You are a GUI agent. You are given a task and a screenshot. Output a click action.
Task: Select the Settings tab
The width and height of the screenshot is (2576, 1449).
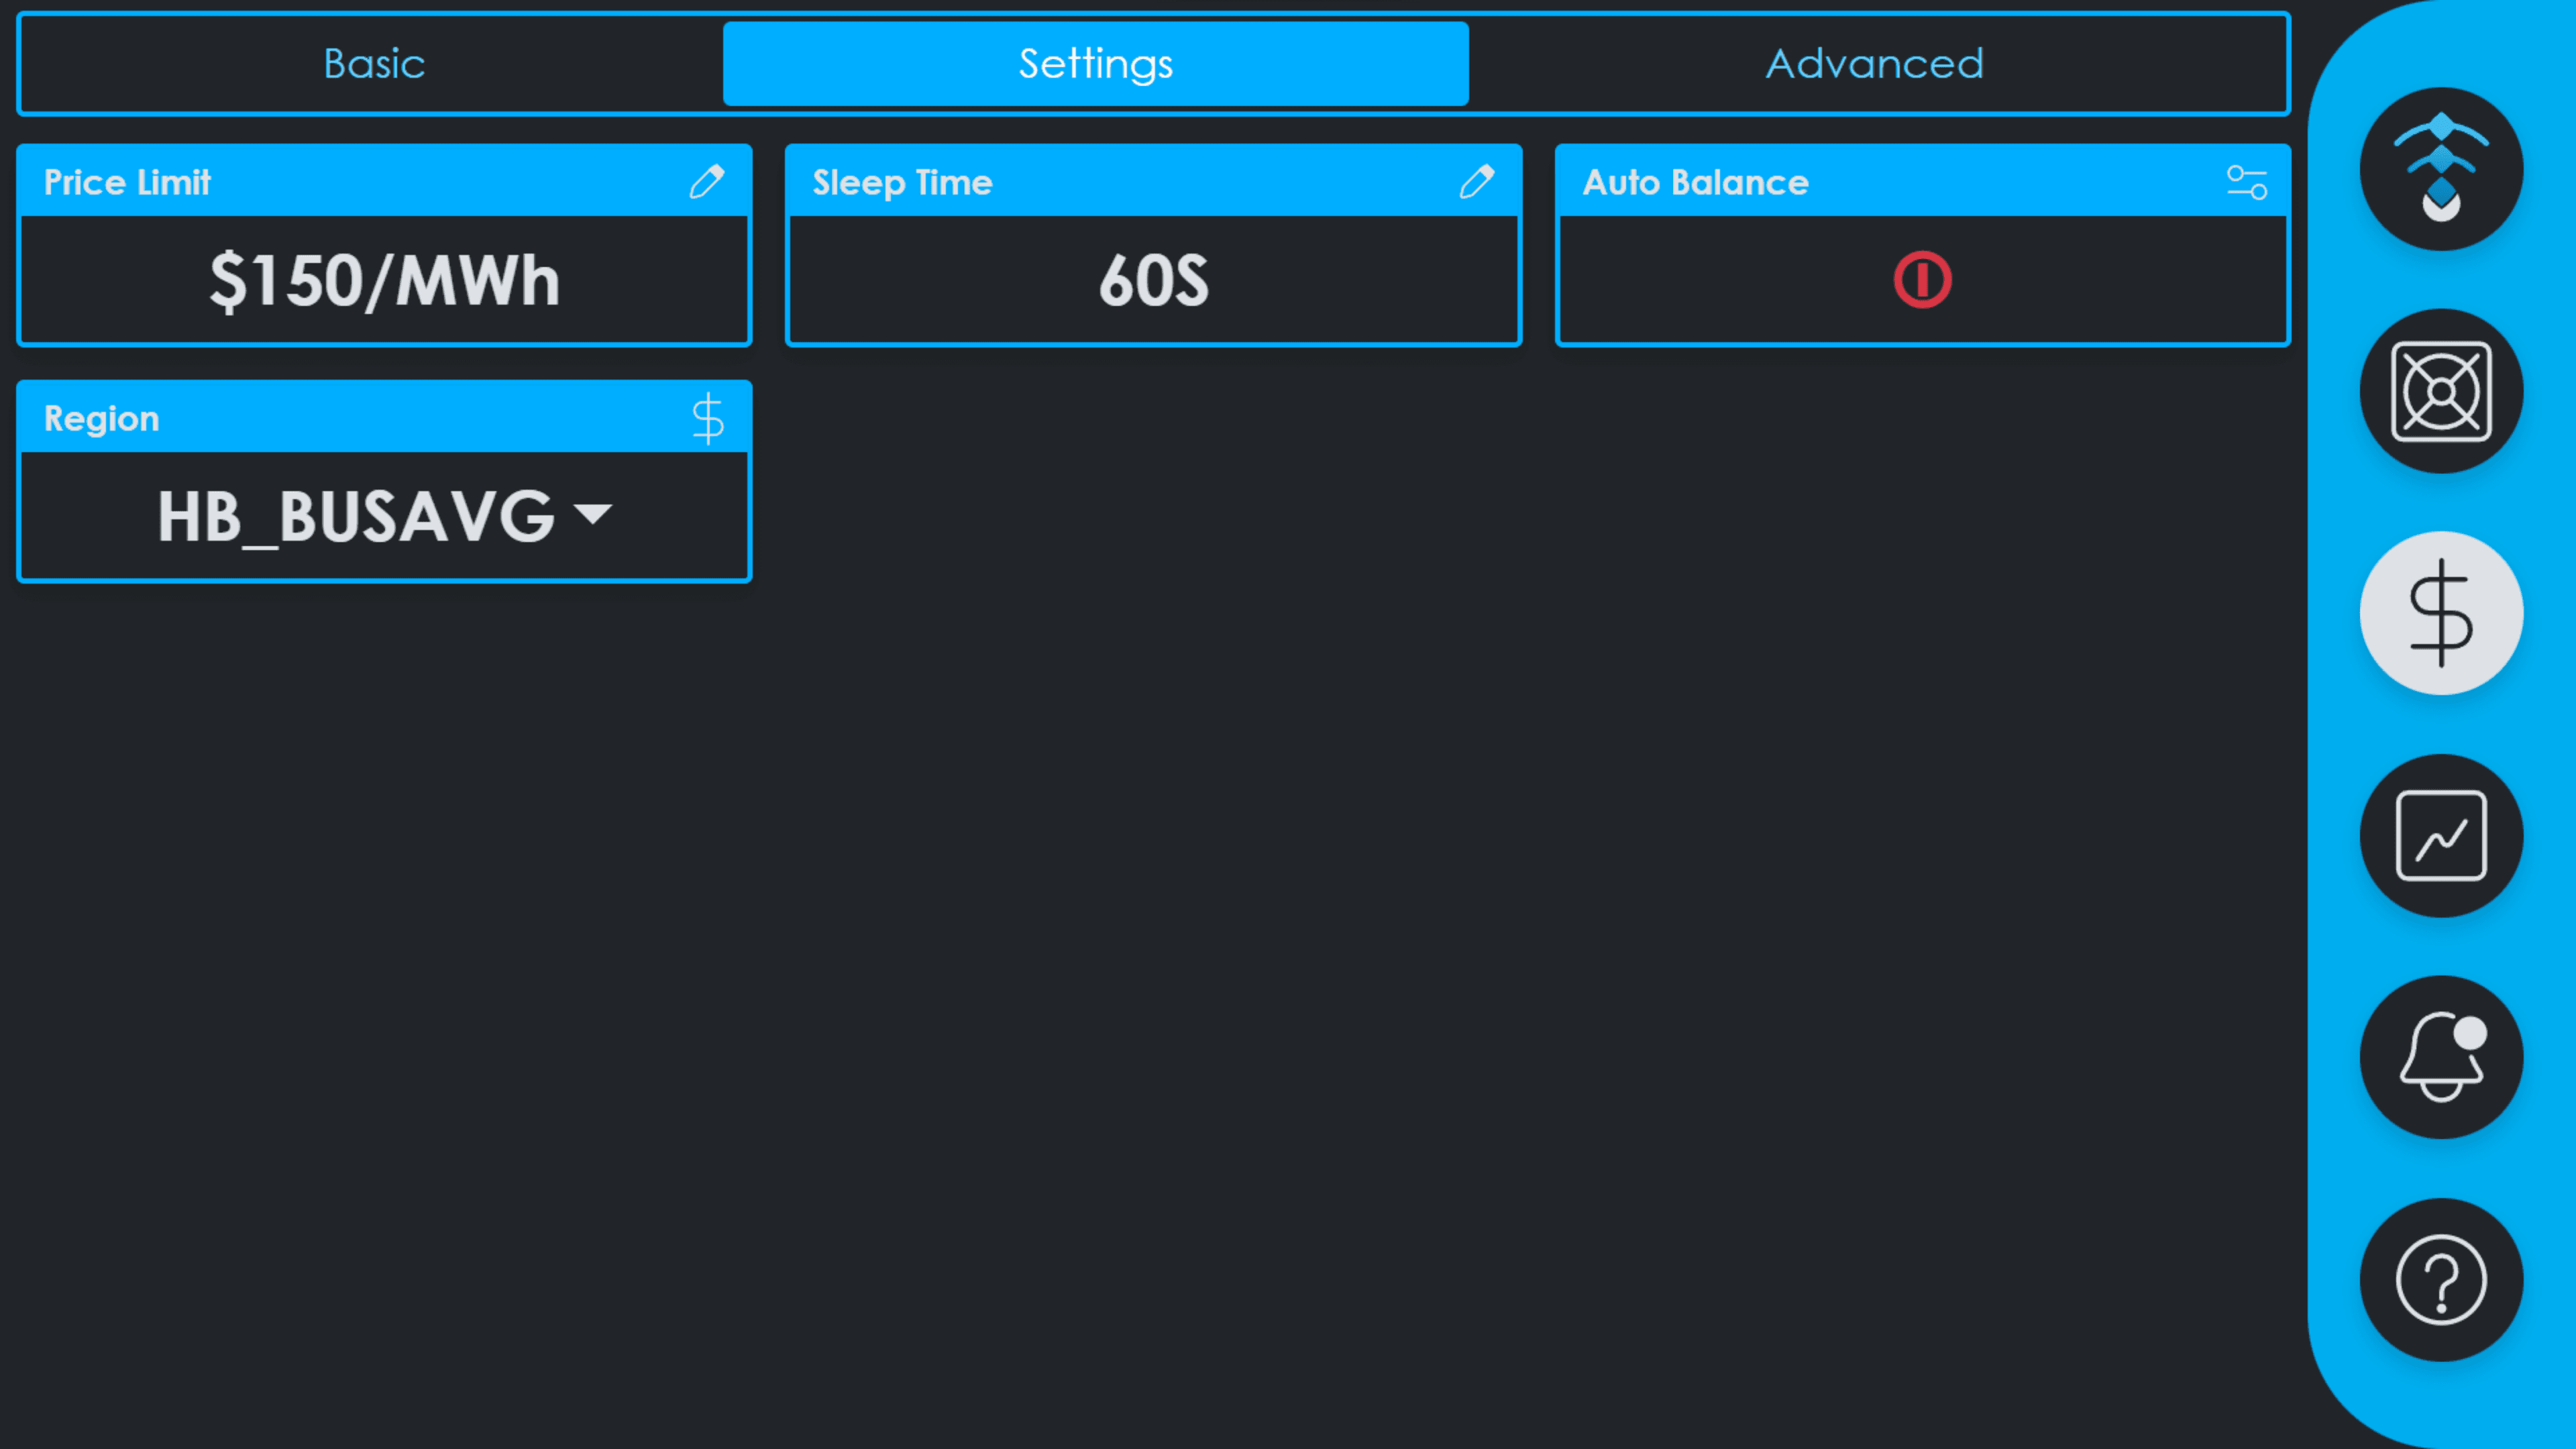1095,64
